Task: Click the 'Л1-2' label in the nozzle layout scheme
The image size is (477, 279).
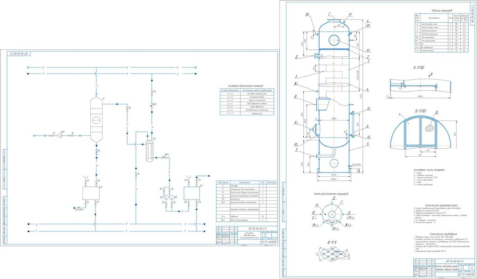Action: tap(351, 218)
